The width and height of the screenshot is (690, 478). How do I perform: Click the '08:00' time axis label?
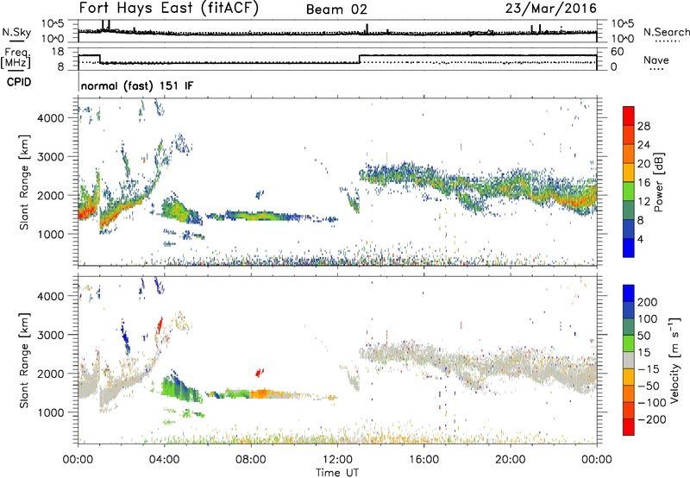click(251, 460)
